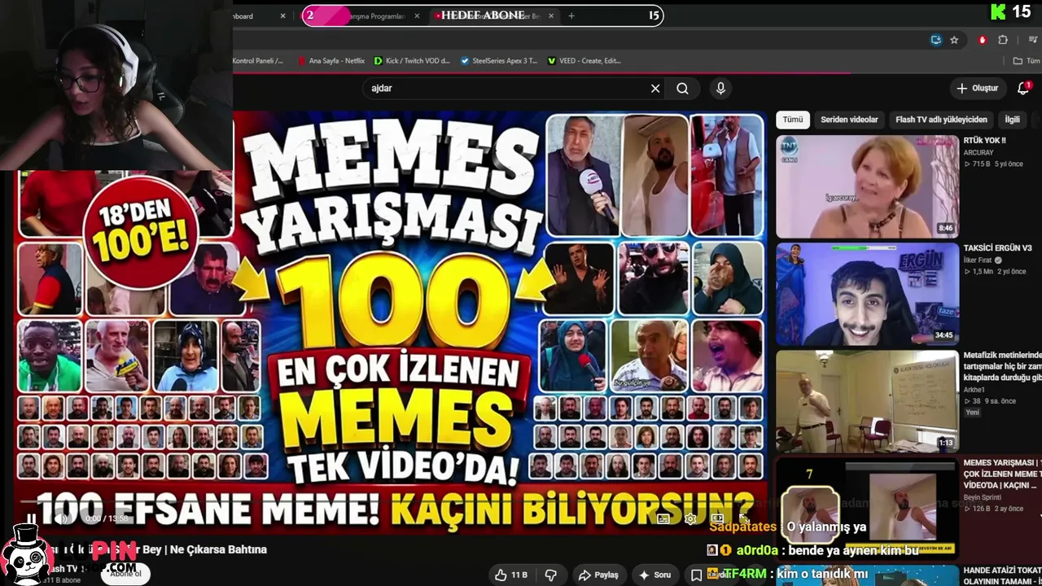This screenshot has height=586, width=1042.
Task: Pause the video with the player button
Action: (31, 518)
